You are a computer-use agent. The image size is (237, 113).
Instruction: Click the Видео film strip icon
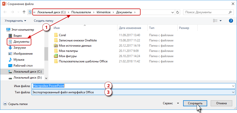(10, 36)
